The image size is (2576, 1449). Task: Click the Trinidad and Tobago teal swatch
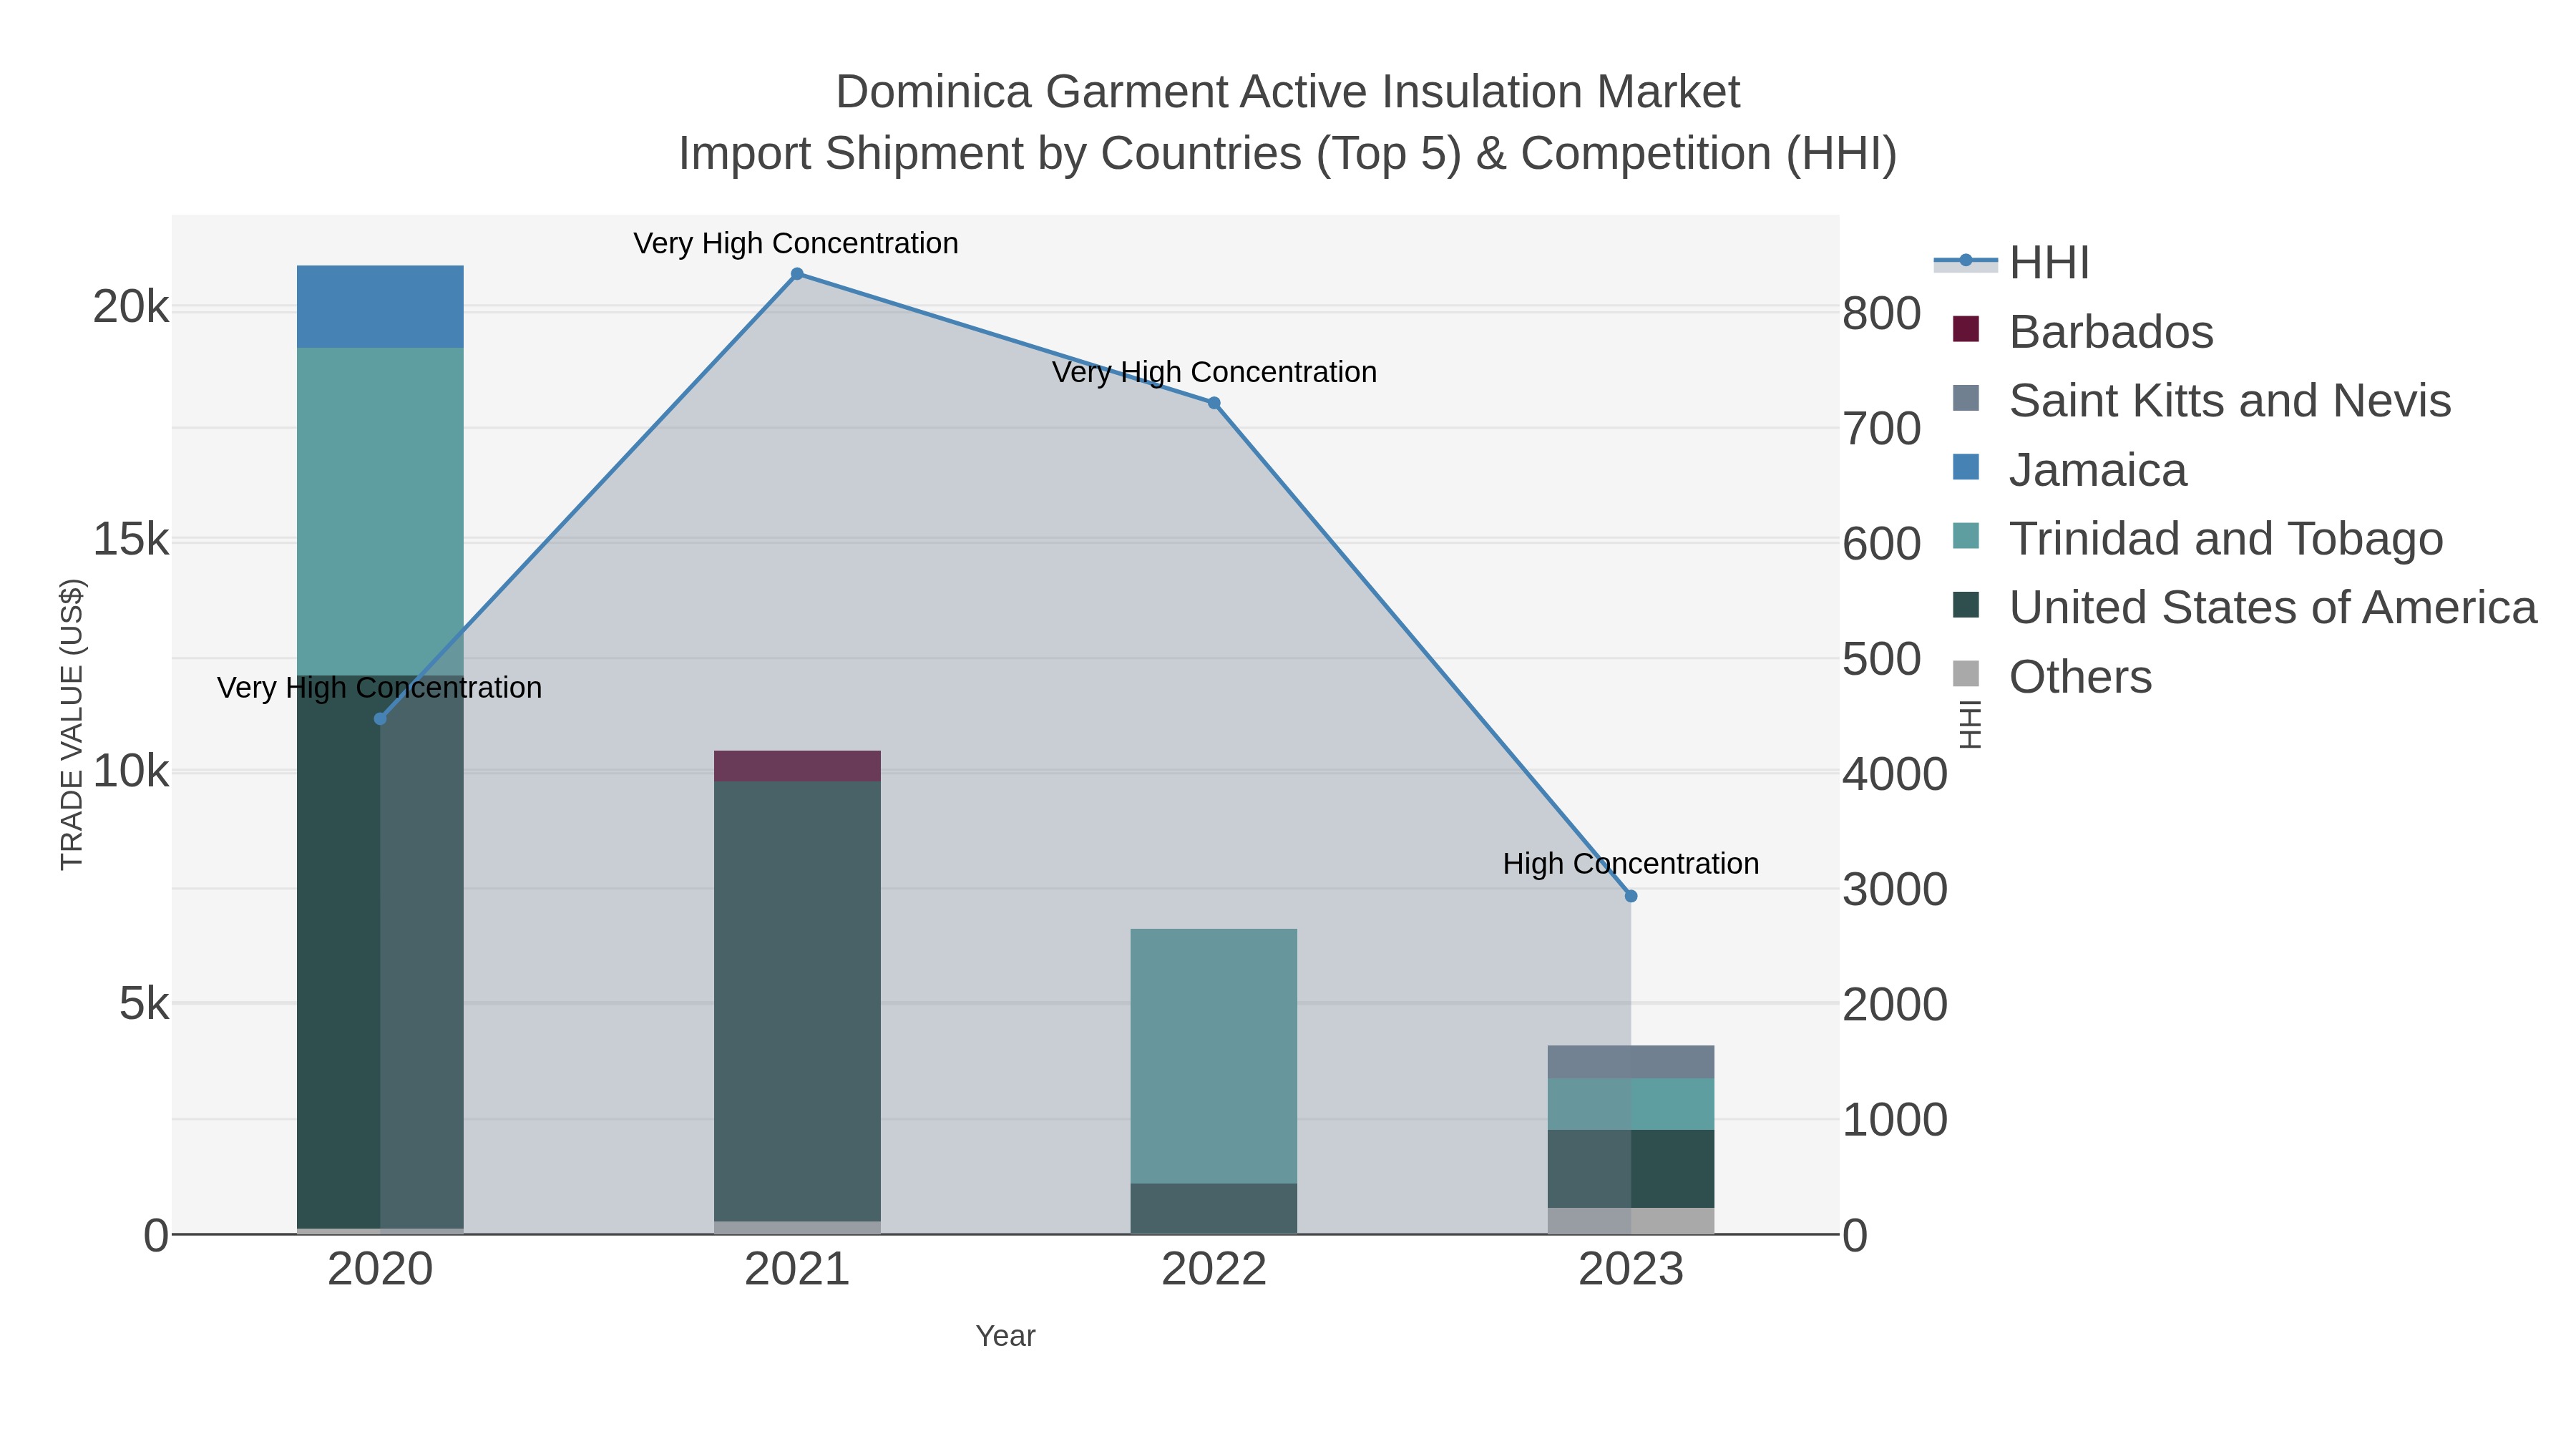(x=1966, y=536)
